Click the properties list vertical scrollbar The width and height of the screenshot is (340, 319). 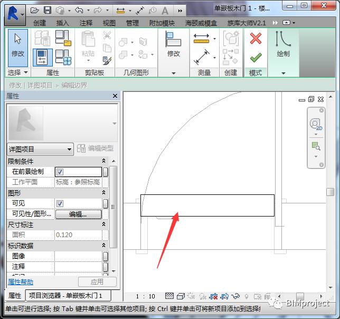tap(114, 207)
